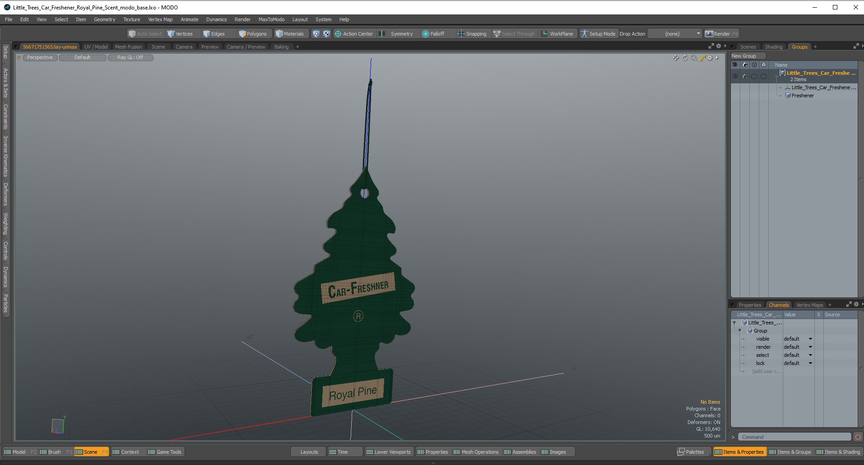Image resolution: width=864 pixels, height=465 pixels.
Task: Switch to Vertex Maps tab
Action: 809,305
